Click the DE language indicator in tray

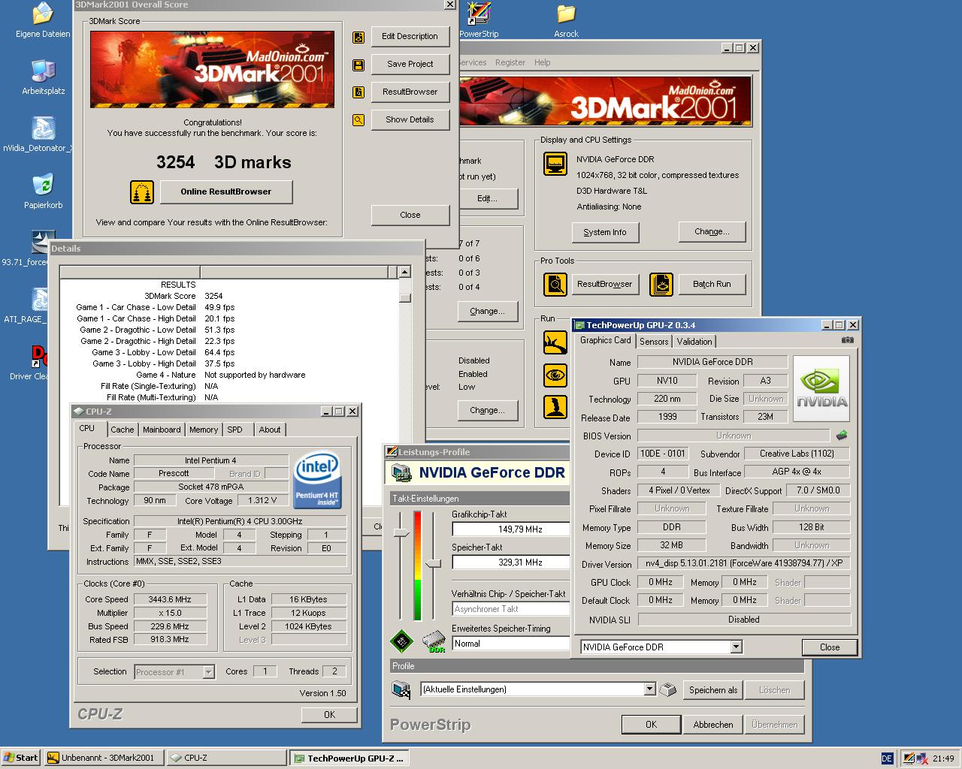pos(887,758)
